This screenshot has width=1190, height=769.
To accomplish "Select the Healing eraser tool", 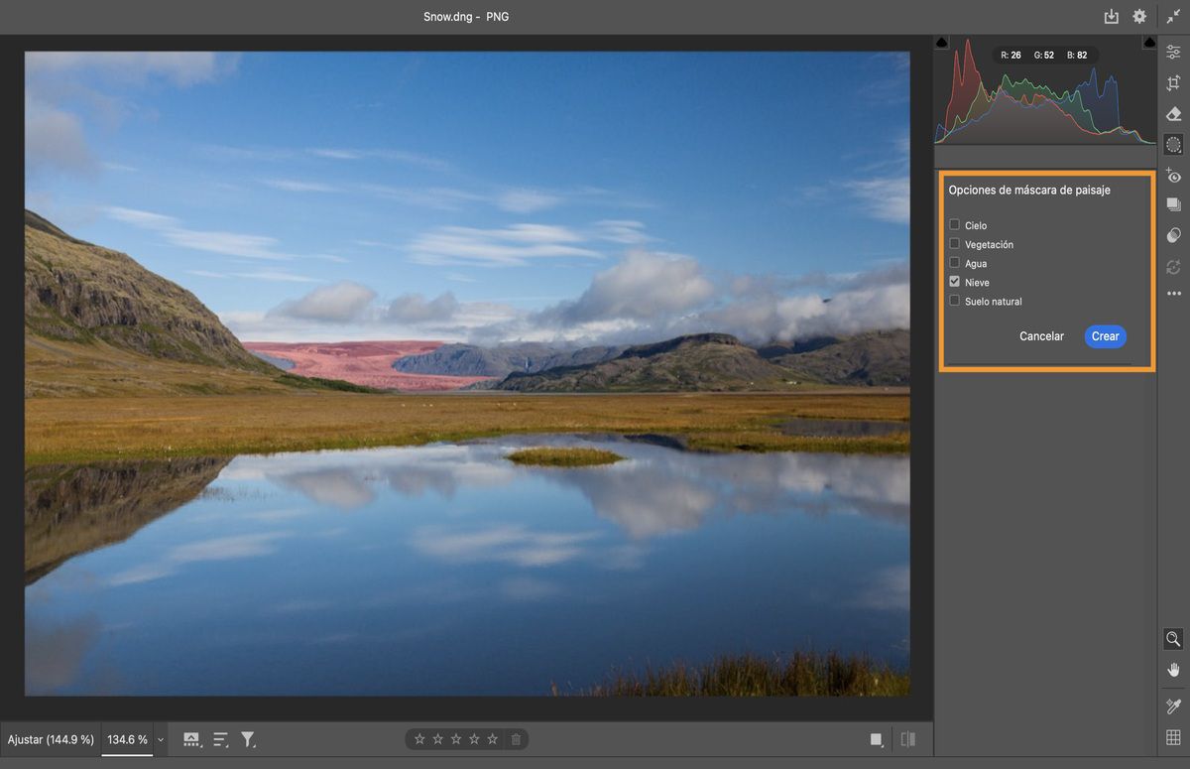I will coord(1173,114).
